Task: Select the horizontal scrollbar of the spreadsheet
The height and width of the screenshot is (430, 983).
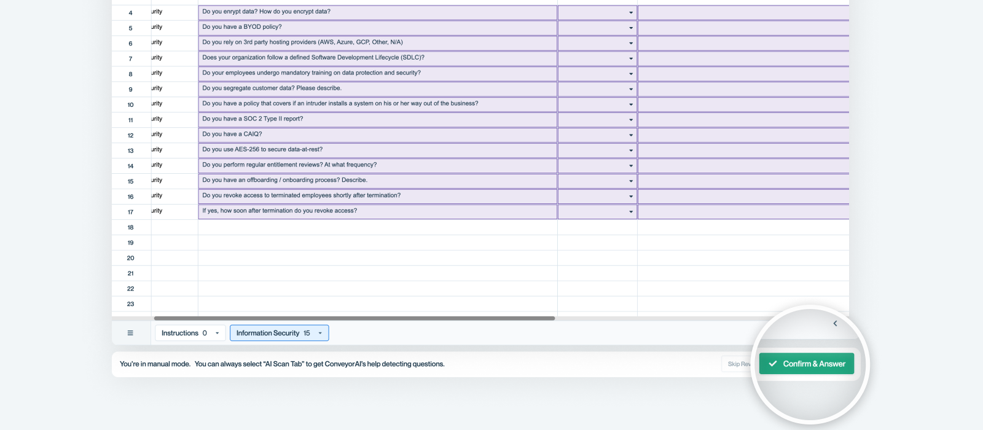Action: tap(354, 318)
